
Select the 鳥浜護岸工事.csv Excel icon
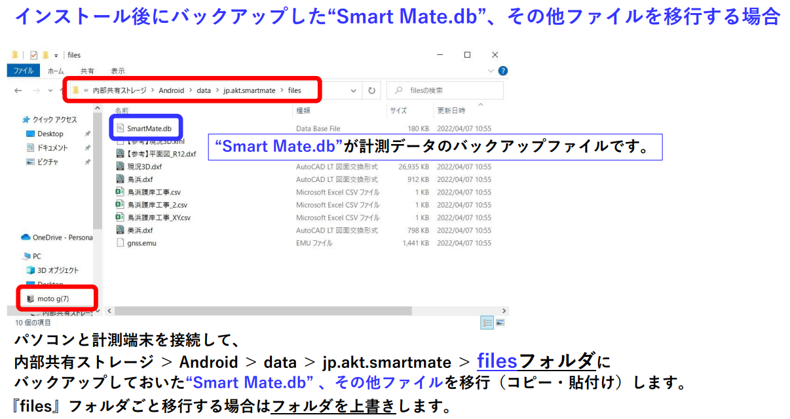tap(120, 192)
